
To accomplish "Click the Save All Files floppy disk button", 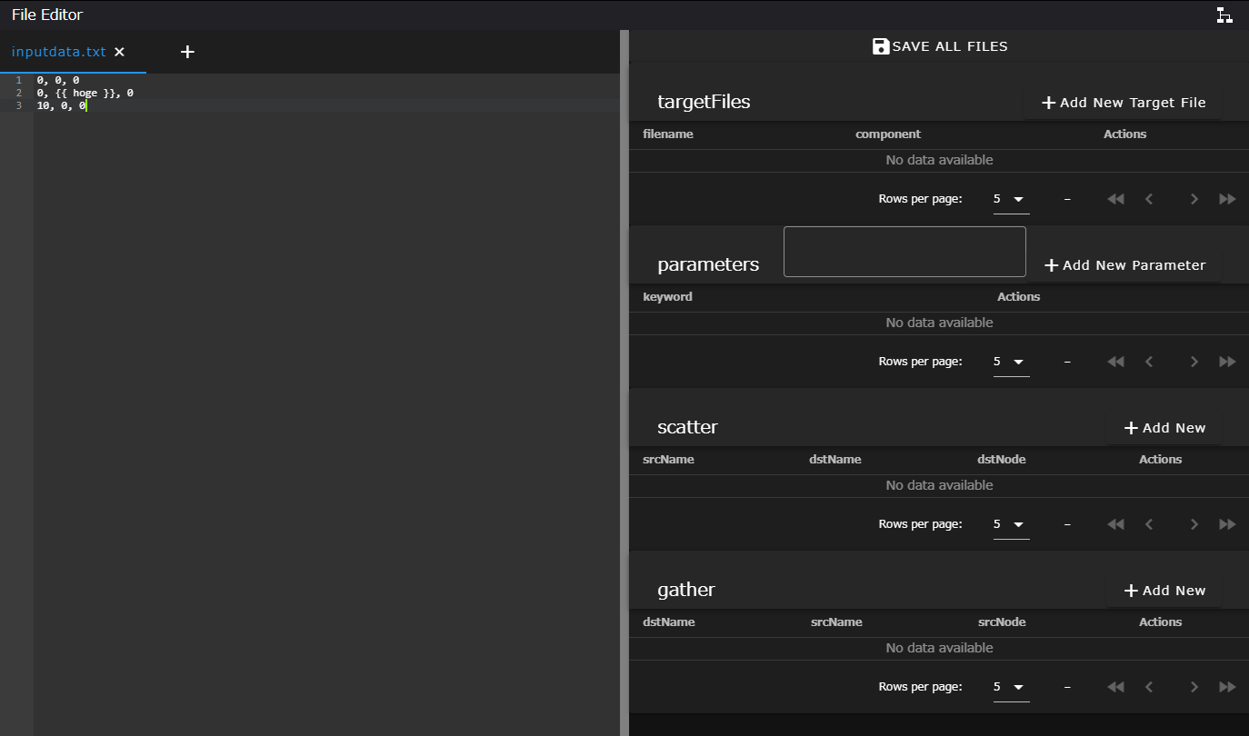I will point(939,46).
